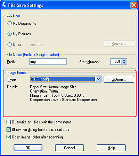Click the Cancel button
The image size is (139, 156).
pos(69,148)
